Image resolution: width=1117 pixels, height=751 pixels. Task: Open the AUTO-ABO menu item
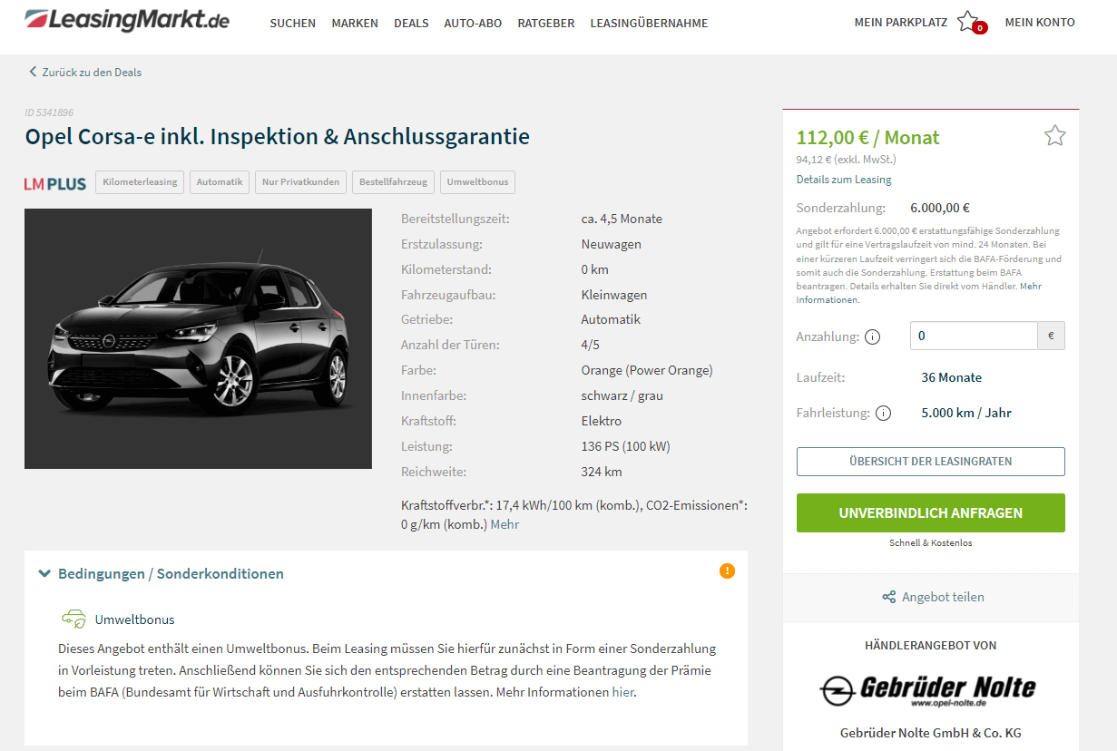click(473, 24)
